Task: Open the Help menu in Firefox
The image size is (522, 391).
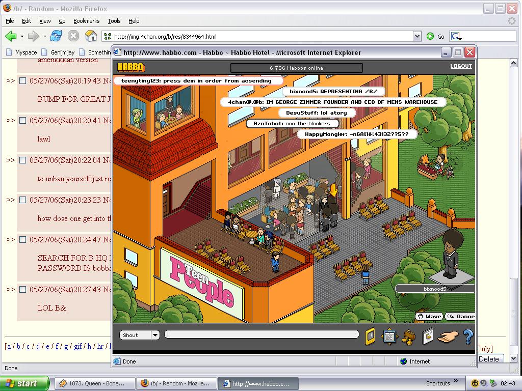Action: (x=134, y=21)
